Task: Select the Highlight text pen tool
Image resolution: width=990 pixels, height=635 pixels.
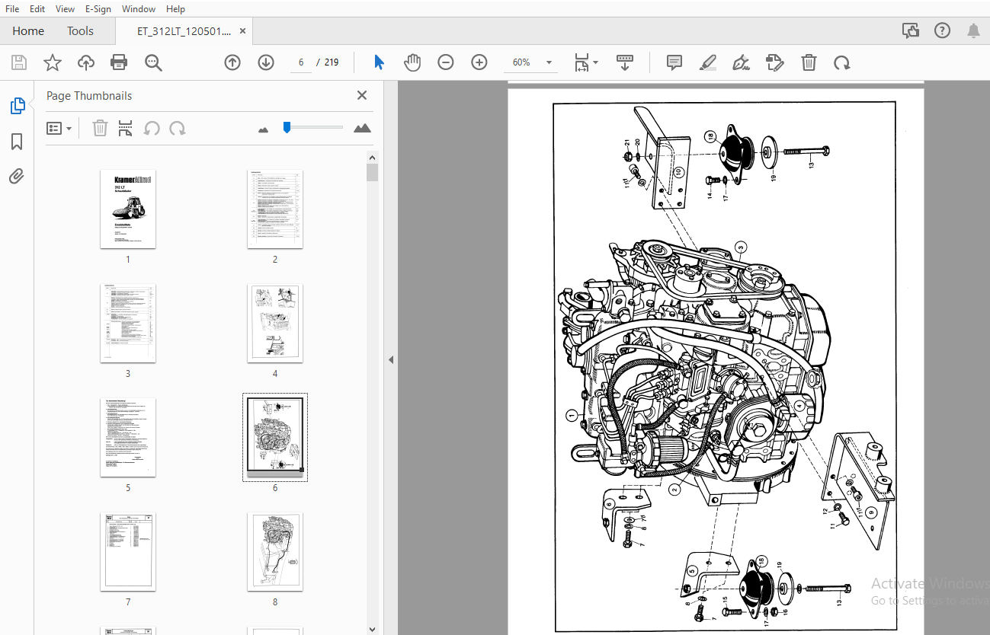Action: click(x=708, y=62)
